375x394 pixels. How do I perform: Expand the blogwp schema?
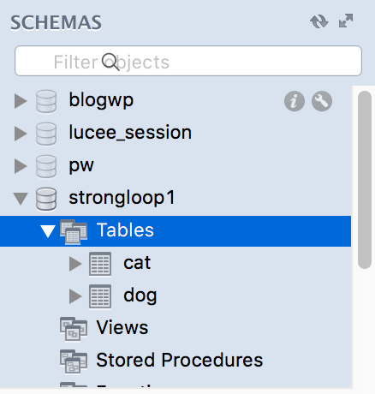coord(21,101)
